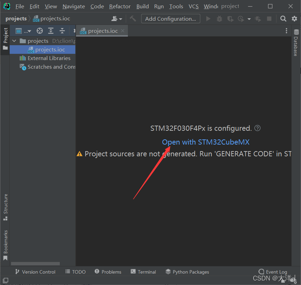Click Run with Coverage icon
301x285 pixels.
coord(231,19)
